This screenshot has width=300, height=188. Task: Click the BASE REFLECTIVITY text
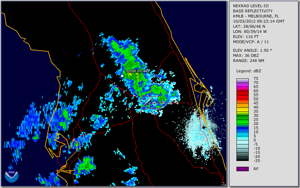coord(253,11)
